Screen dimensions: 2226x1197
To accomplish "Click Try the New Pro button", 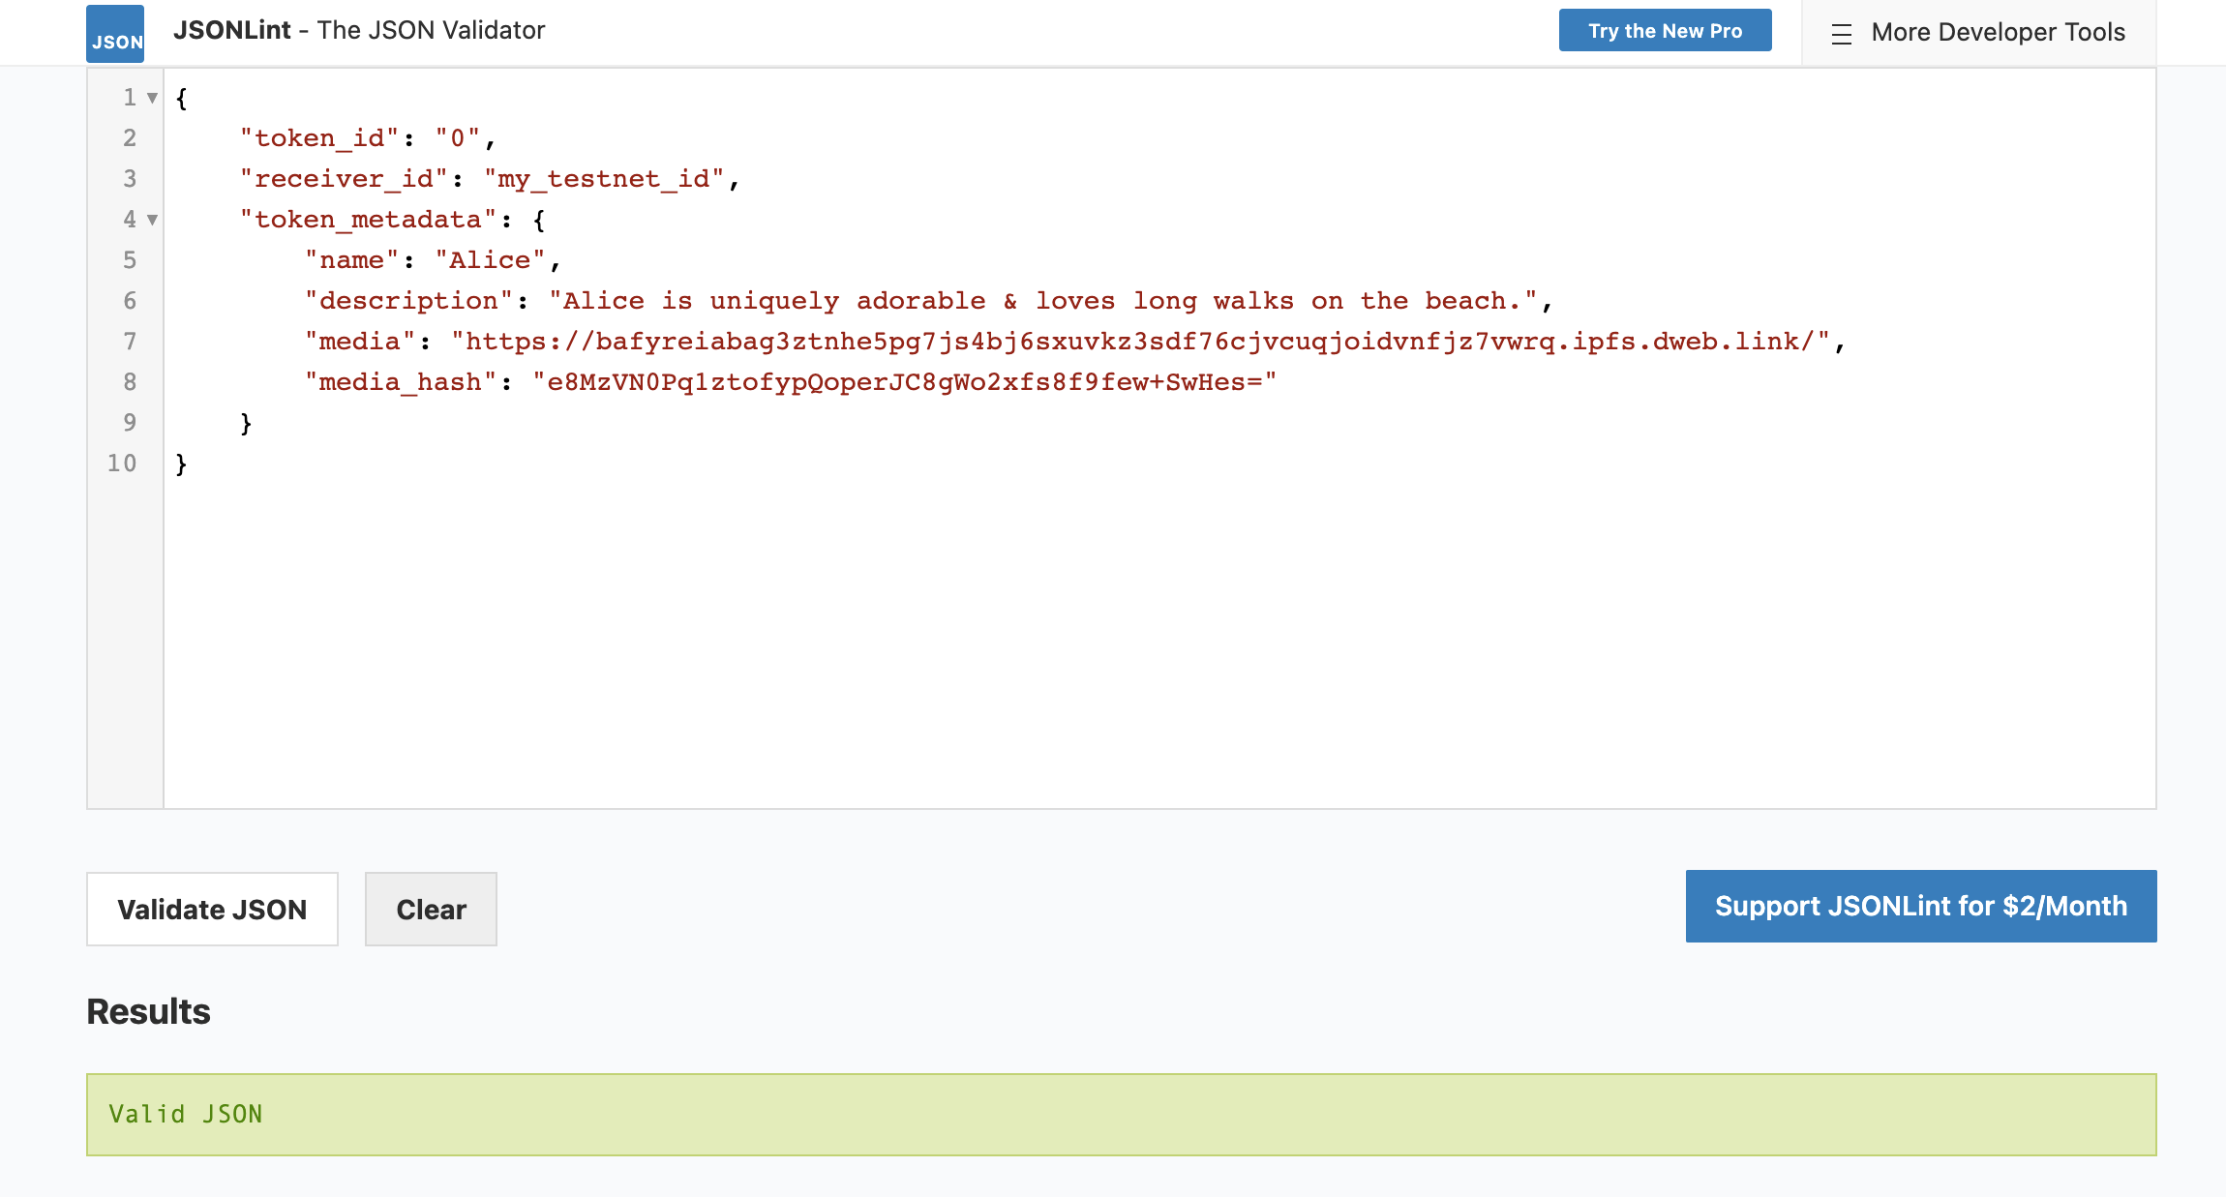I will coord(1665,31).
